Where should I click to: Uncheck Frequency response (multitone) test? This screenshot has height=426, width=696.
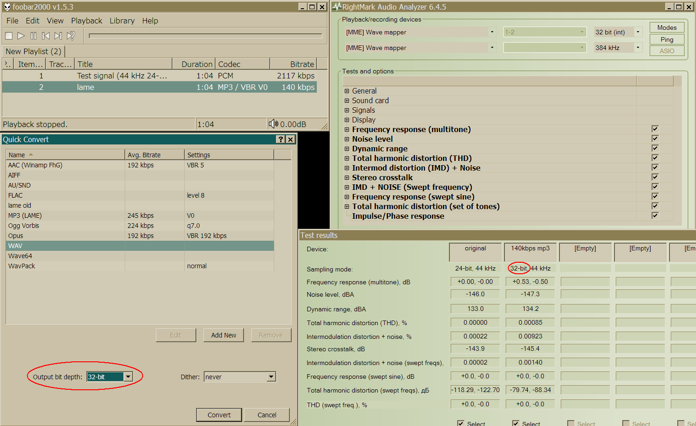655,129
